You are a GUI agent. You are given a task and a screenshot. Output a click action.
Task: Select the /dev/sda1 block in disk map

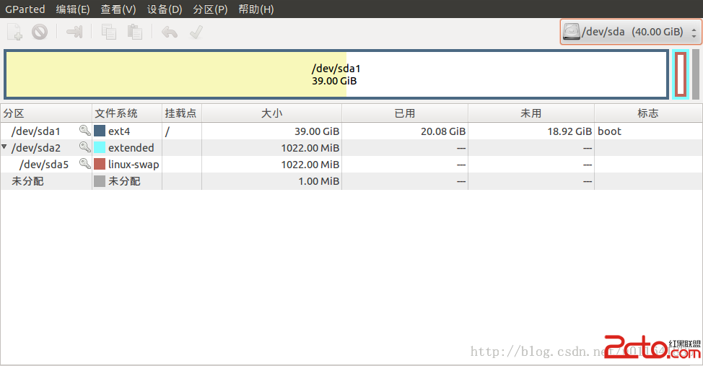(x=336, y=74)
